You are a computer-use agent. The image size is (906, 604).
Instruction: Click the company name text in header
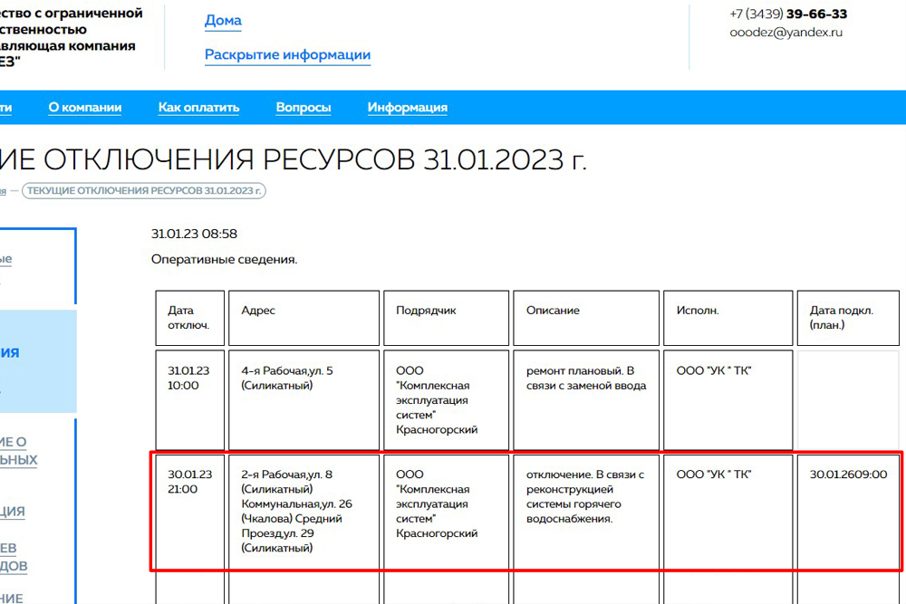71,37
